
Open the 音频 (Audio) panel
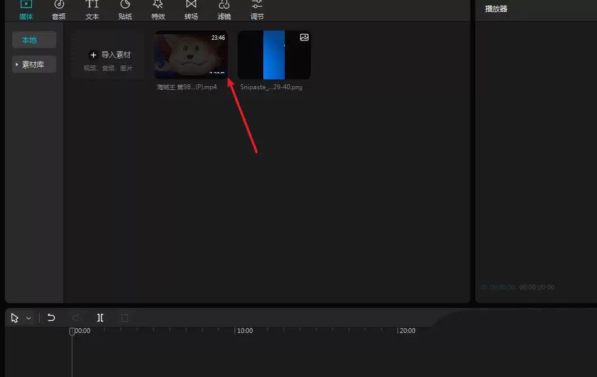click(59, 10)
